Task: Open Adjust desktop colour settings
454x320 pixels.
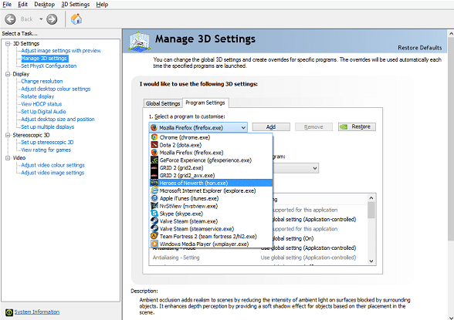Action: tap(56, 89)
